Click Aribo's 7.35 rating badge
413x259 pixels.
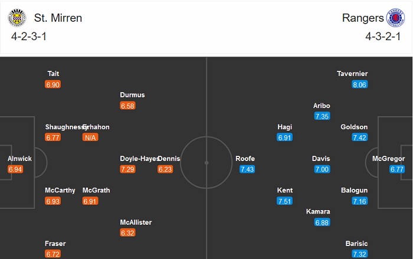[x=322, y=116]
